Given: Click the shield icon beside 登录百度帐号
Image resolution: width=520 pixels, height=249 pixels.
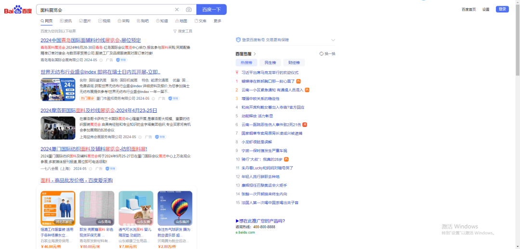Looking at the screenshot, I should pos(238,40).
